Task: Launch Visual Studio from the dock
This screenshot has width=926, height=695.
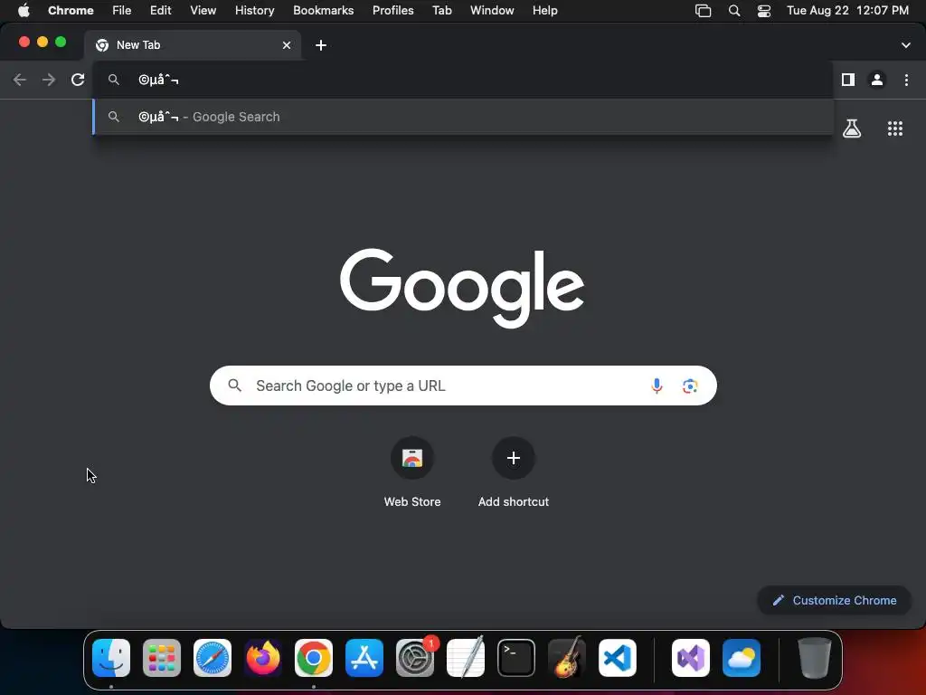Action: point(691,658)
